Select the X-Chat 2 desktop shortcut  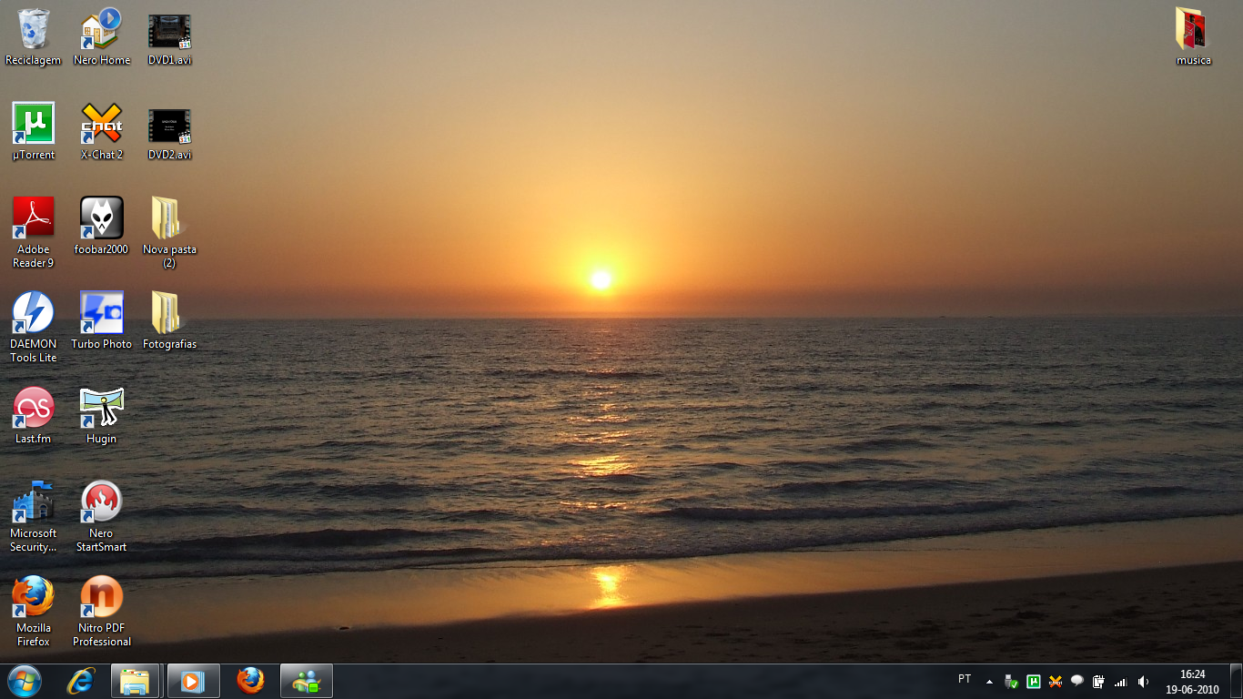point(101,132)
